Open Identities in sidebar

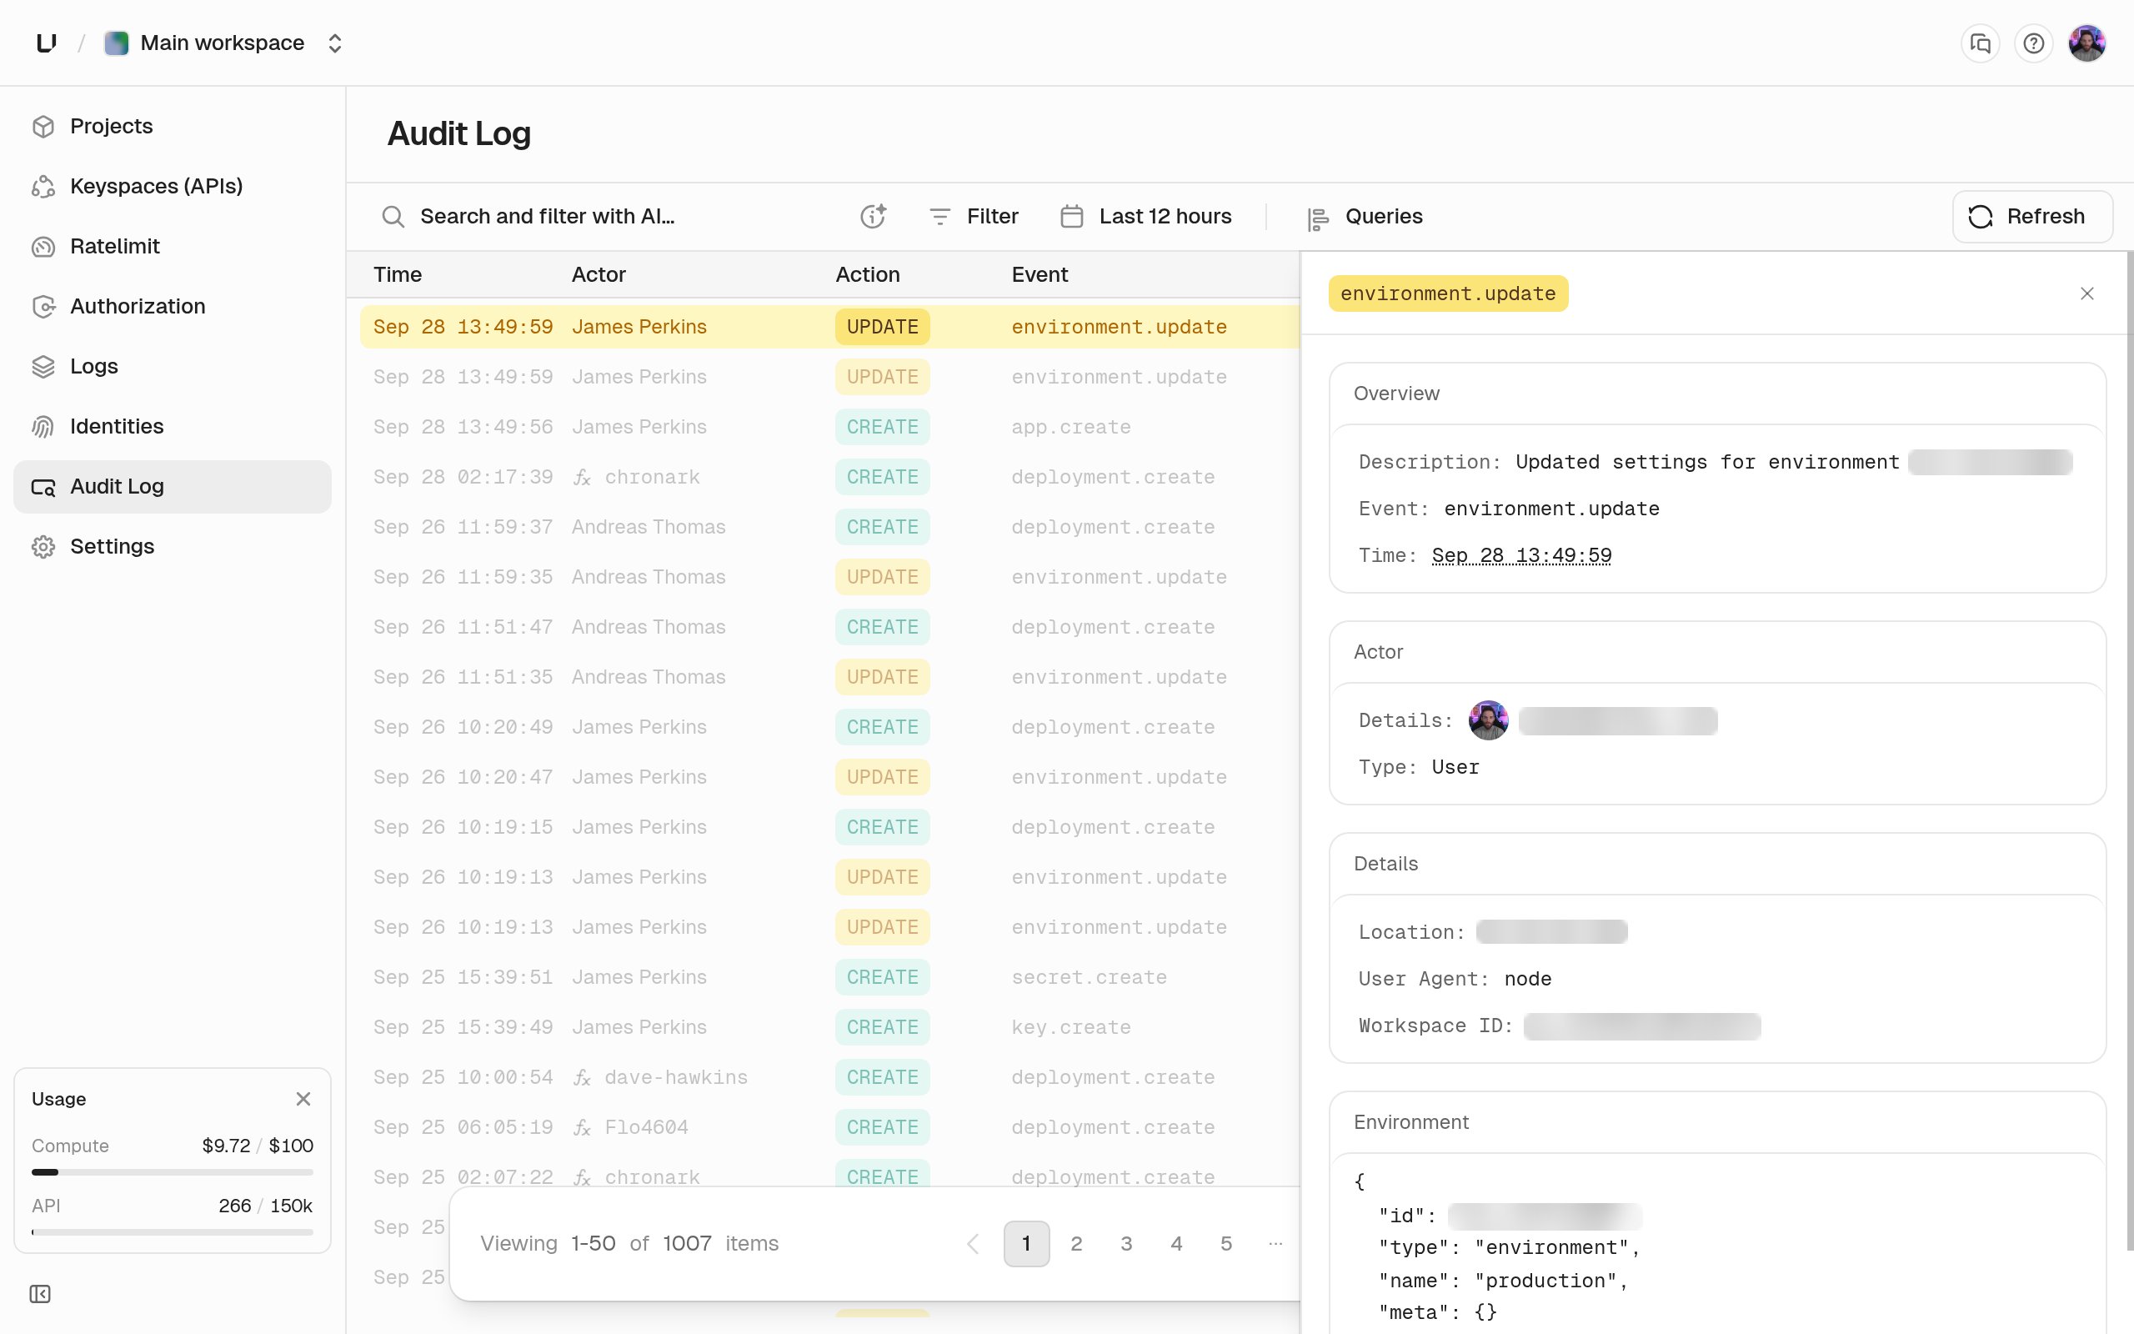click(x=172, y=426)
